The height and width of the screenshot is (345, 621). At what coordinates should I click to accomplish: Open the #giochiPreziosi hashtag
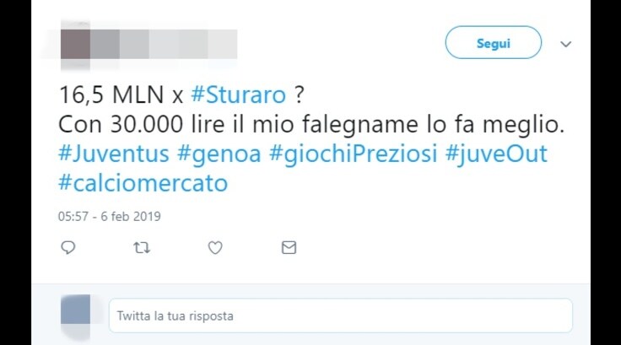pyautogui.click(x=354, y=154)
